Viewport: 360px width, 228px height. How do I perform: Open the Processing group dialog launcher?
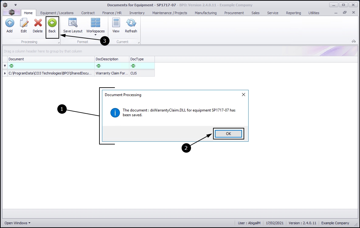point(59,43)
